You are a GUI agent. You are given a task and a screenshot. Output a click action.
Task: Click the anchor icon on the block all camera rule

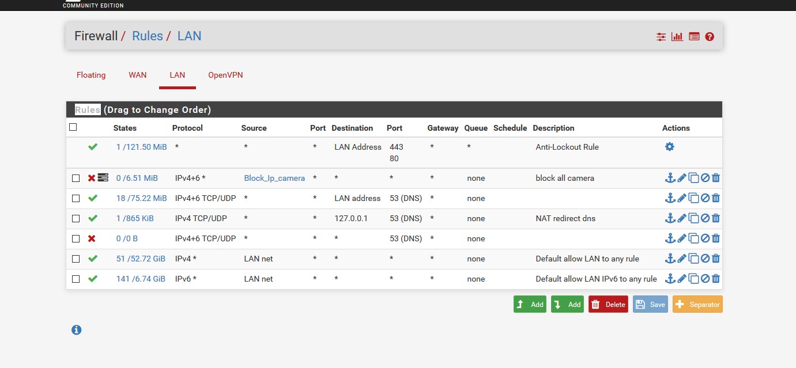tap(670, 178)
